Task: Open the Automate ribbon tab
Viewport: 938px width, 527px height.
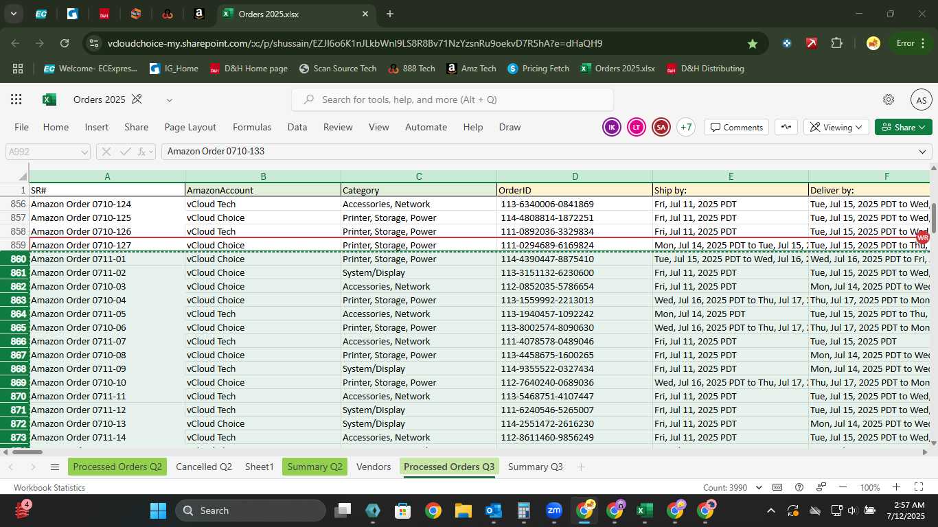Action: tap(426, 127)
